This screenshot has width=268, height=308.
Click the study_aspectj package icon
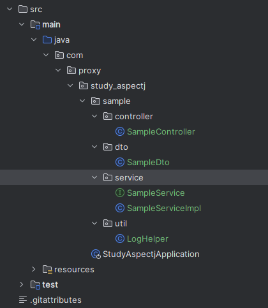tap(84, 85)
